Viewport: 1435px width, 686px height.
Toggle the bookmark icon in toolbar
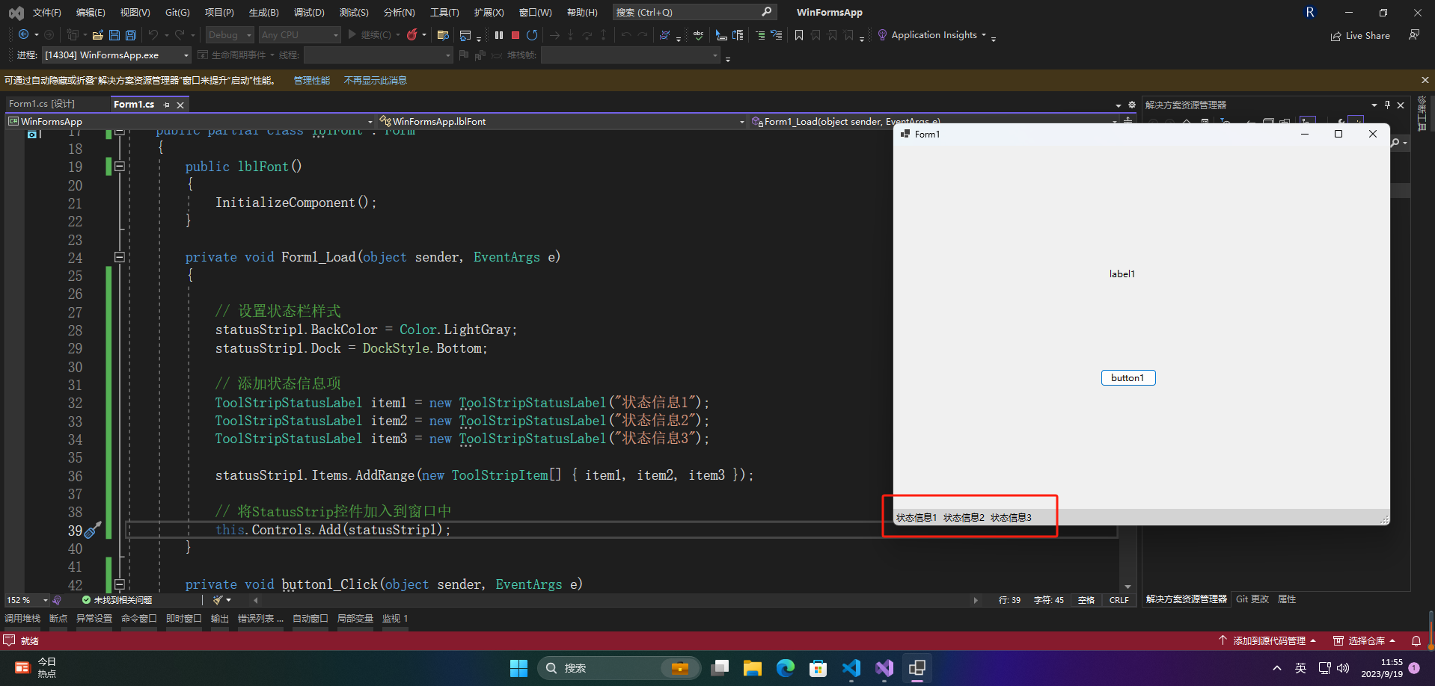pos(799,35)
